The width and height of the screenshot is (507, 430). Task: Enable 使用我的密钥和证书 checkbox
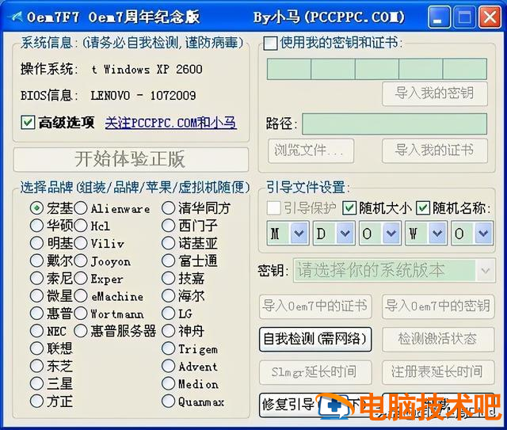coord(270,43)
